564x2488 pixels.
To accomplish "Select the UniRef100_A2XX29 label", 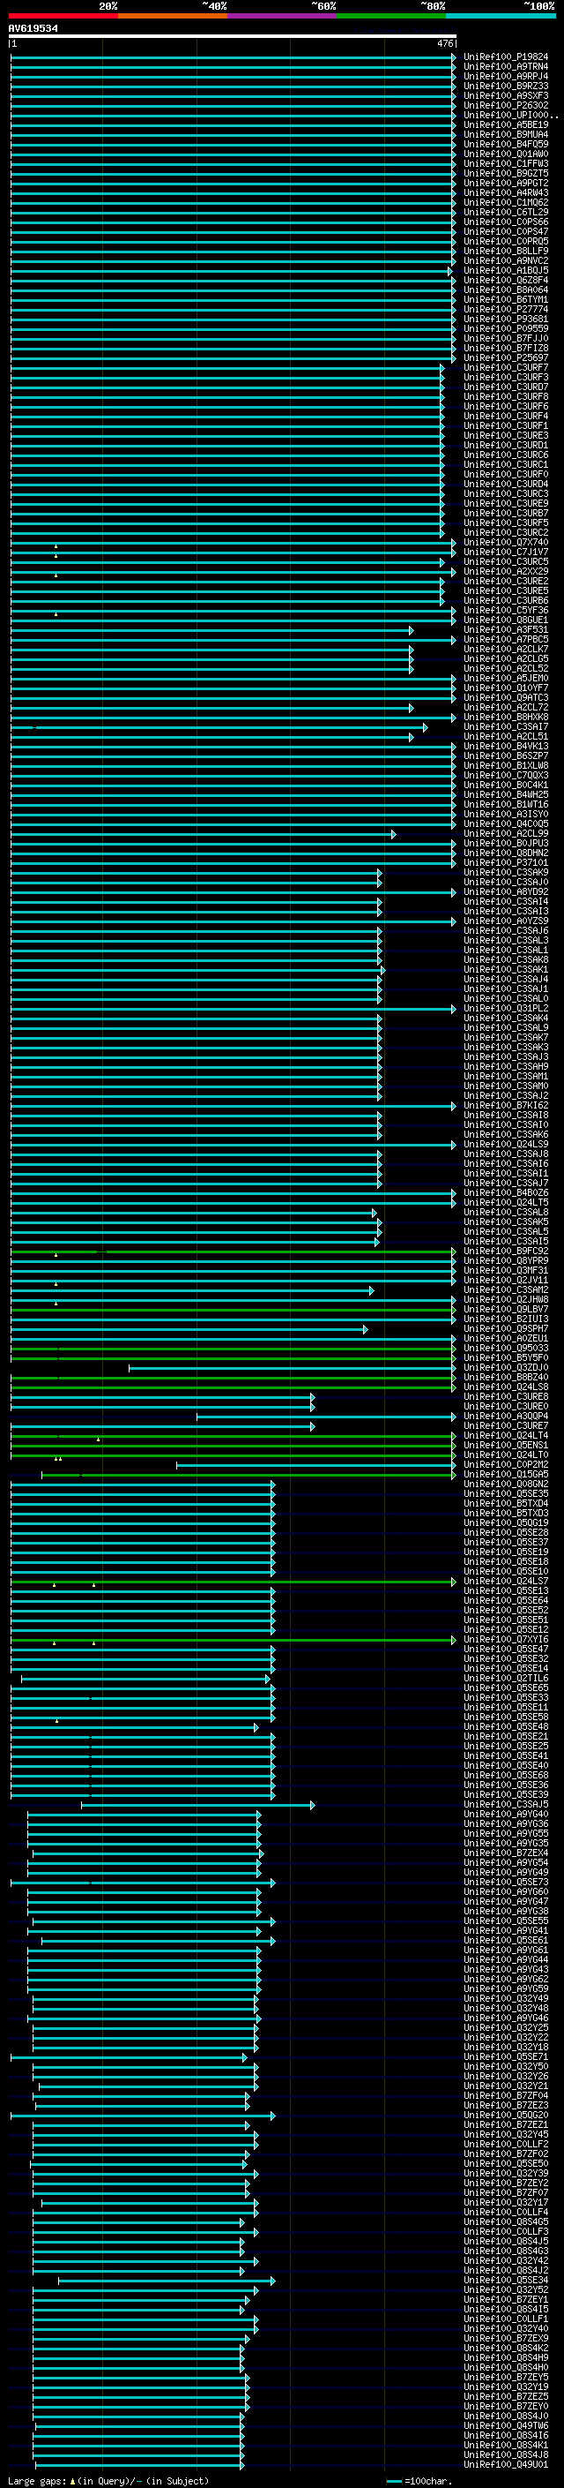I will (505, 571).
